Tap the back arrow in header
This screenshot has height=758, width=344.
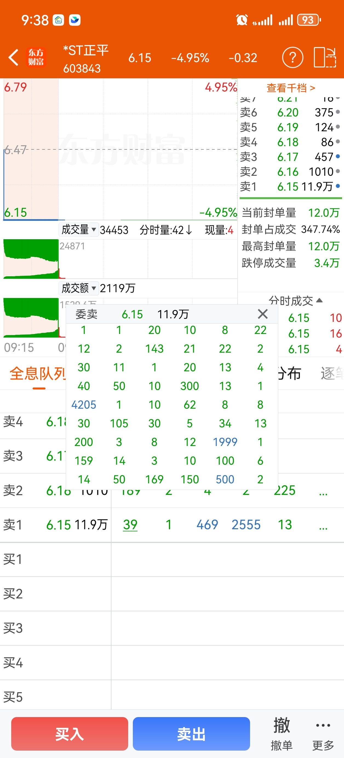pyautogui.click(x=13, y=57)
